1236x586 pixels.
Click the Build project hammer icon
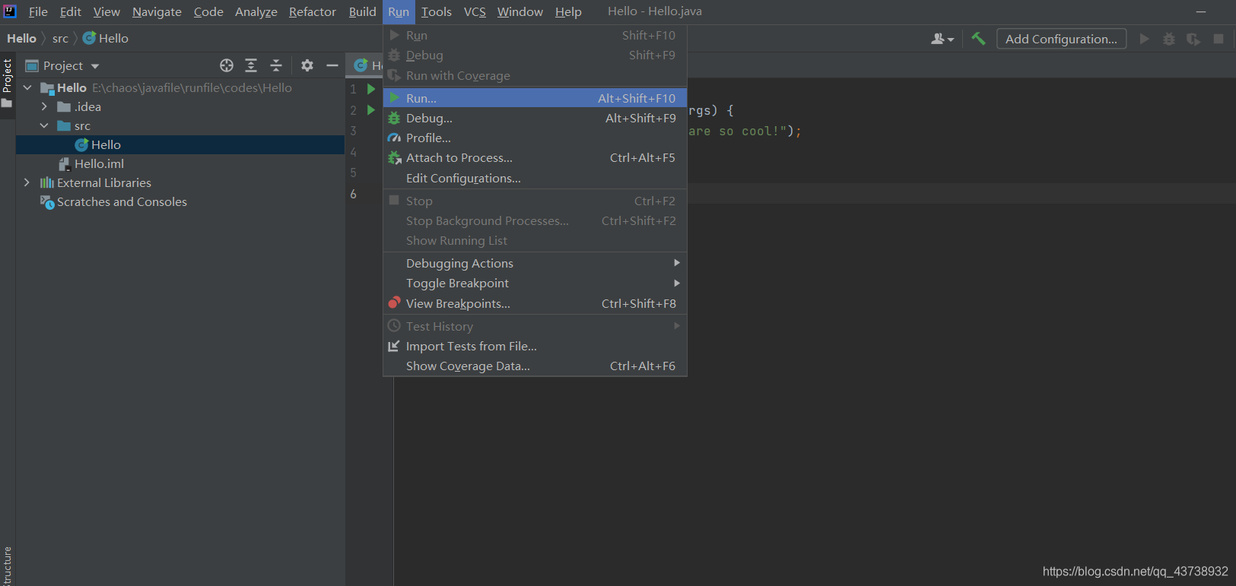pyautogui.click(x=978, y=39)
